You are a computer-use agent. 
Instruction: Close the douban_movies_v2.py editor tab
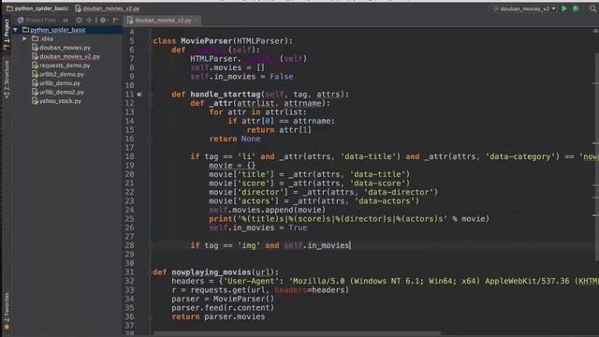click(x=197, y=21)
